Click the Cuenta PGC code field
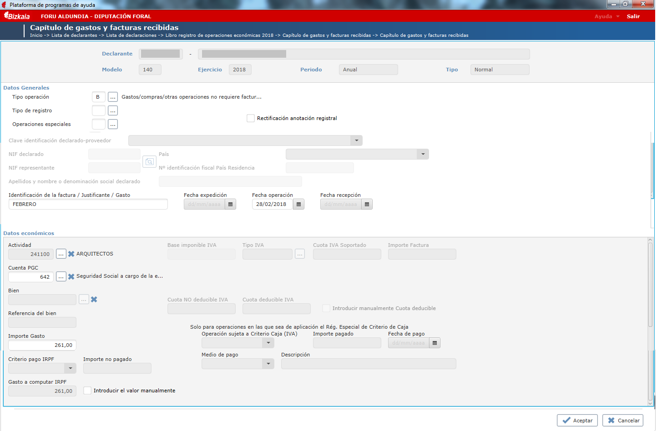This screenshot has width=657, height=431. point(31,277)
